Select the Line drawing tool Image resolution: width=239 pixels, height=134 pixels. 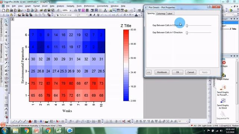(6, 67)
